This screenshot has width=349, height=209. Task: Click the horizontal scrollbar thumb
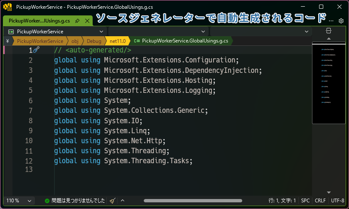(x=193, y=201)
